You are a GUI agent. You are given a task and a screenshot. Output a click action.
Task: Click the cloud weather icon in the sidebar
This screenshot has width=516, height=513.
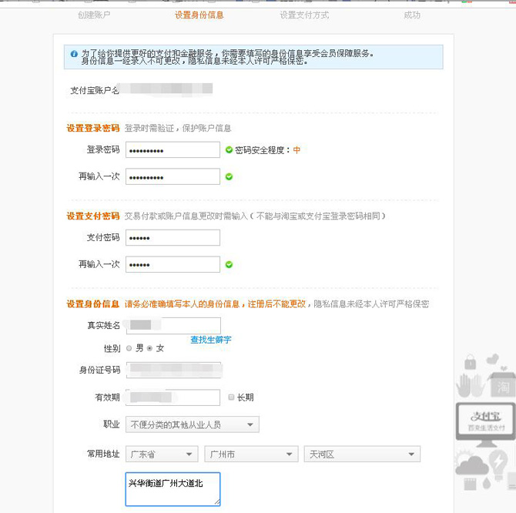(471, 463)
